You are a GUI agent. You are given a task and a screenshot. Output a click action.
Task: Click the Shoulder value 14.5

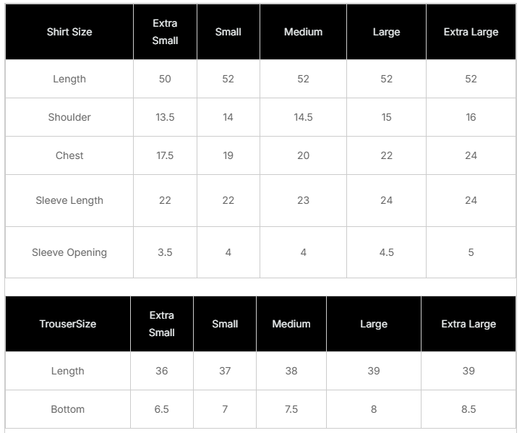tap(303, 117)
